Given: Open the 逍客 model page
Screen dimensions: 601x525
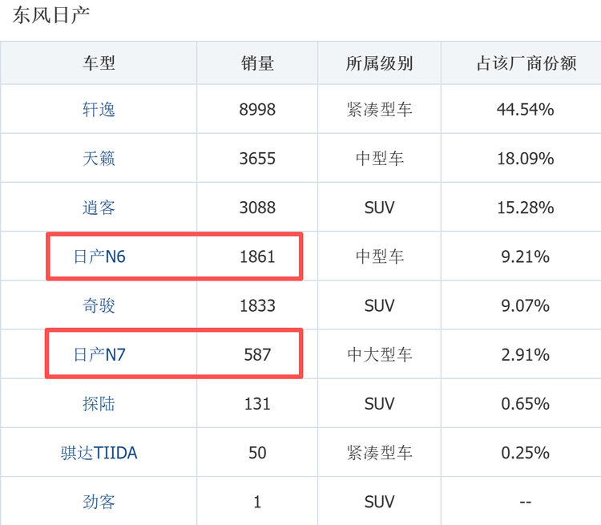Looking at the screenshot, I should 99,208.
